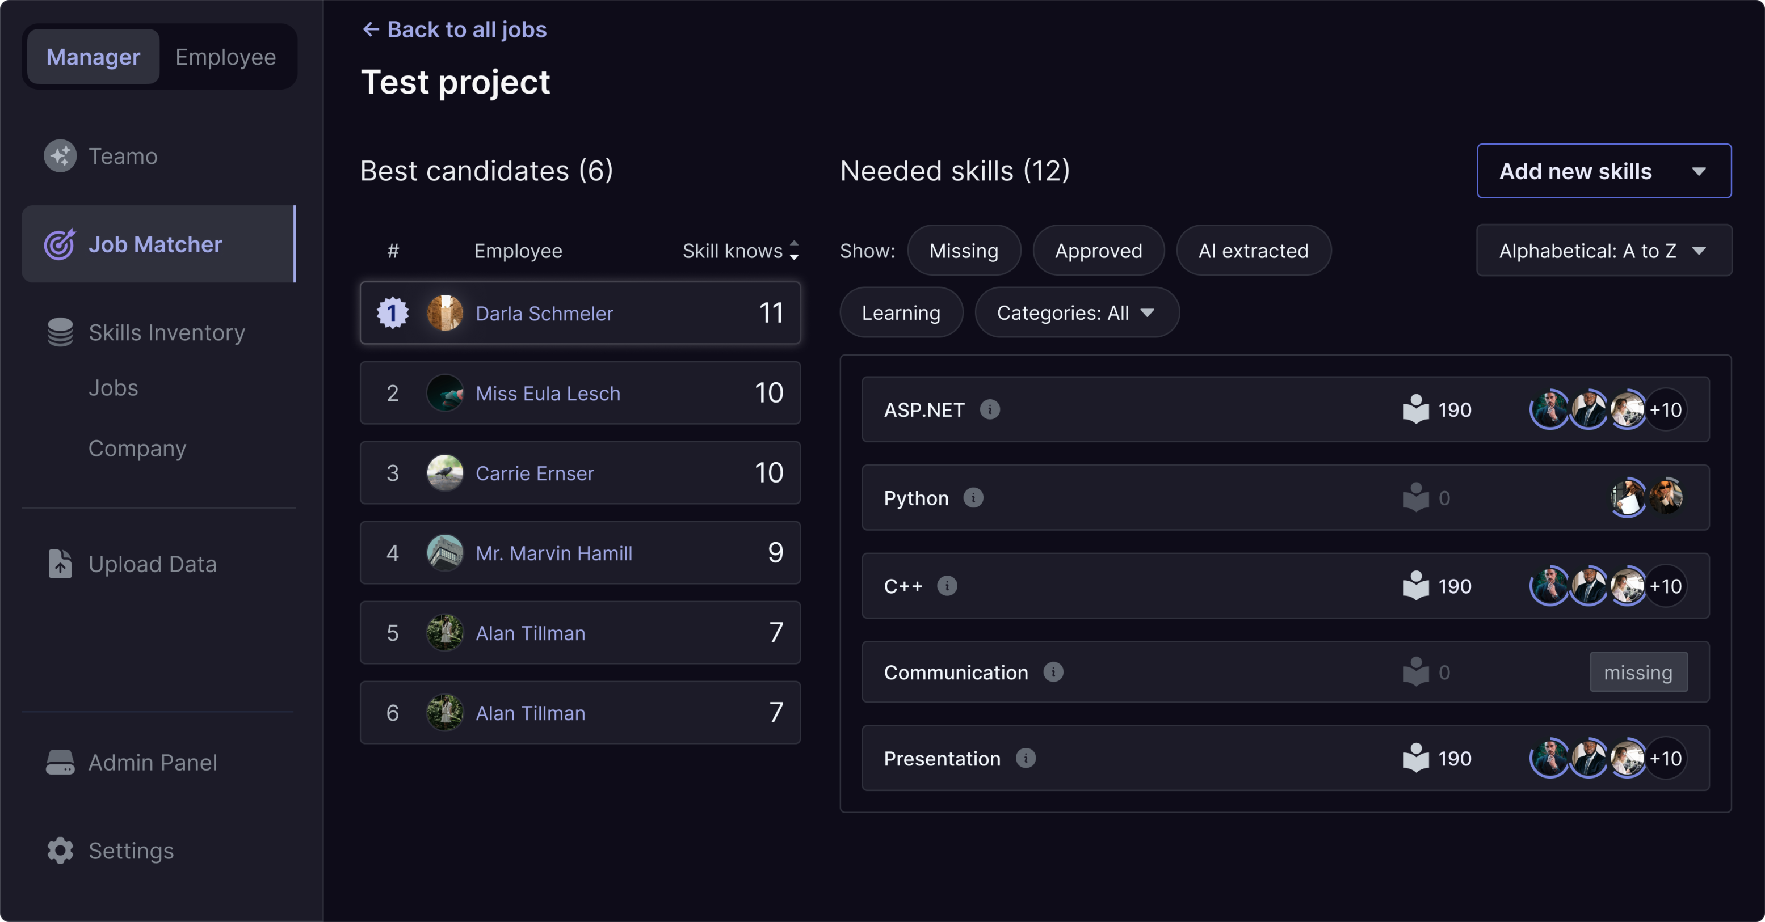Switch to the Manager view
Screen dimensions: 1765x922
[x=93, y=57]
